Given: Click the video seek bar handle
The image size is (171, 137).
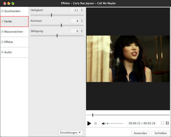Looking at the screenshot, I should (x=93, y=115).
